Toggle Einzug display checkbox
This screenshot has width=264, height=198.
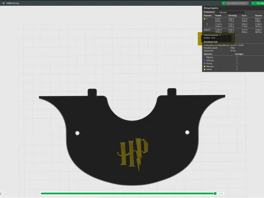237,63
